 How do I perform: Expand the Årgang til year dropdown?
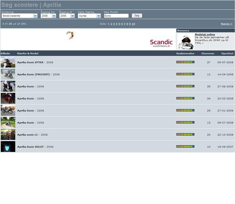coord(67,15)
